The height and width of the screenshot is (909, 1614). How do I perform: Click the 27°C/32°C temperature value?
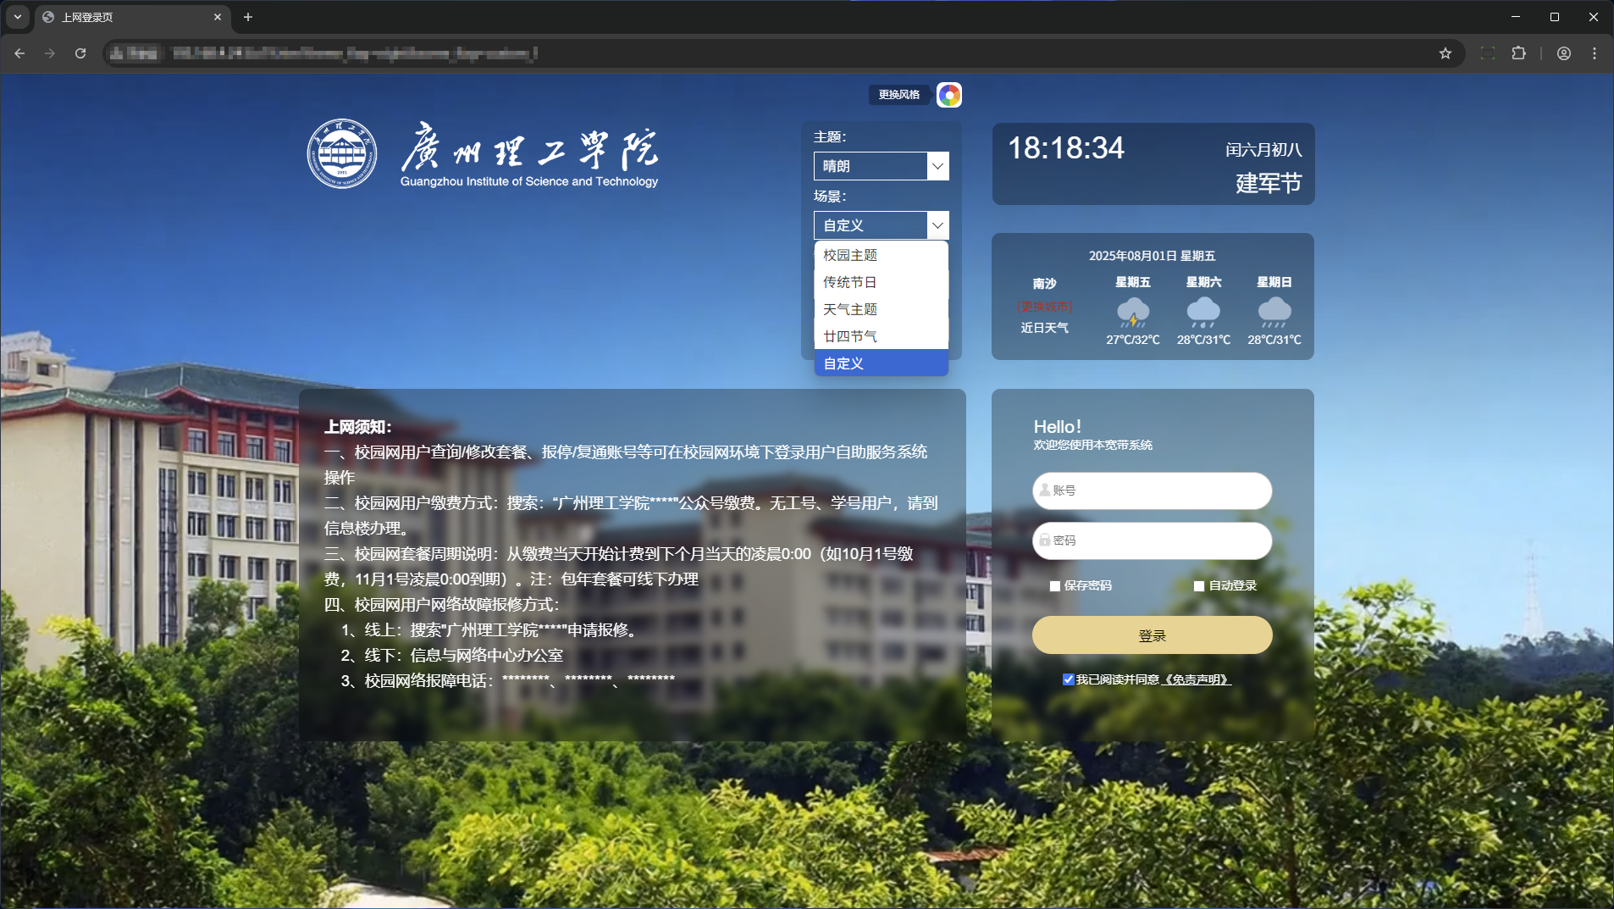pyautogui.click(x=1133, y=340)
